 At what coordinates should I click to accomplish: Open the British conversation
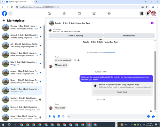pyautogui.click(x=21, y=54)
